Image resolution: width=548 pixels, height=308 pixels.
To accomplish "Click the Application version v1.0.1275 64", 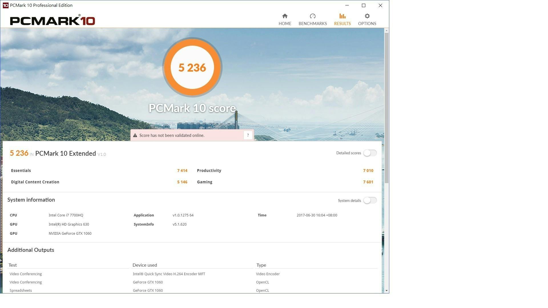I will click(x=183, y=215).
